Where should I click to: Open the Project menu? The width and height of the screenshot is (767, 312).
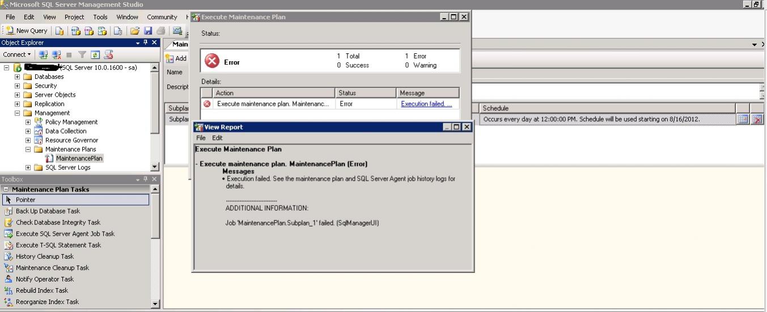pos(74,17)
